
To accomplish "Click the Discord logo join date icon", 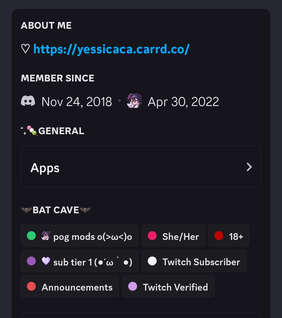I will [x=28, y=101].
